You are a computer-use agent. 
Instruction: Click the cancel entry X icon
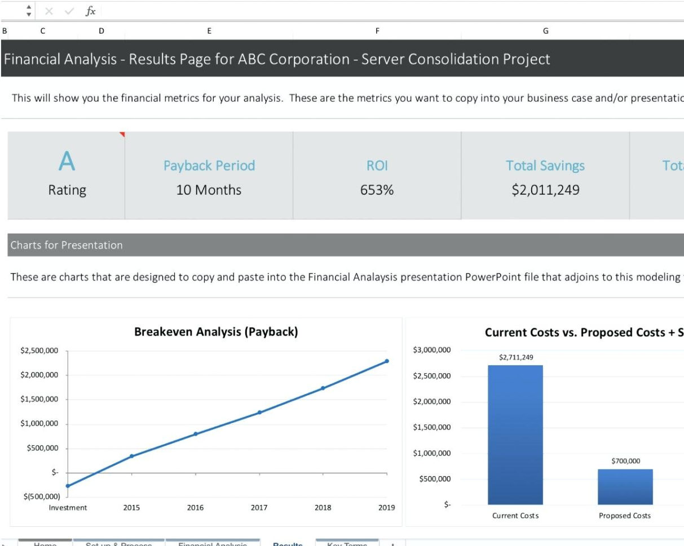click(48, 11)
